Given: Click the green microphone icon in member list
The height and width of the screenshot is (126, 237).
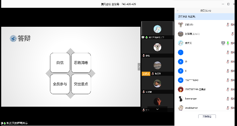Looking at the screenshot, I should click(228, 43).
